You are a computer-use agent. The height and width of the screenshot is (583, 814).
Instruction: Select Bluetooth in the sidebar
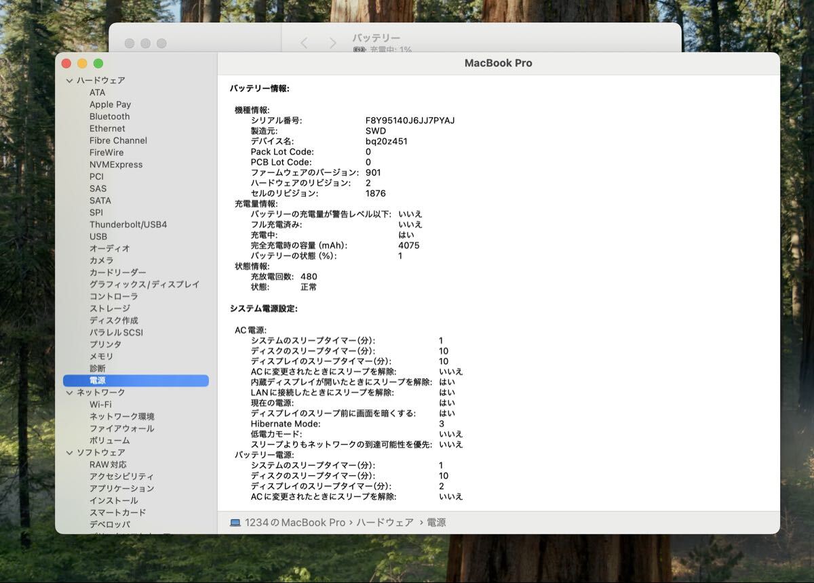click(x=109, y=117)
